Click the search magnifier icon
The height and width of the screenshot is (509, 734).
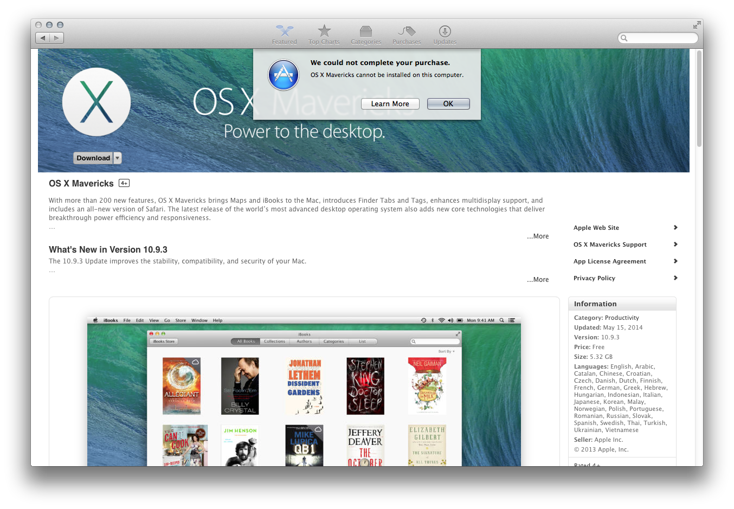[x=624, y=38]
